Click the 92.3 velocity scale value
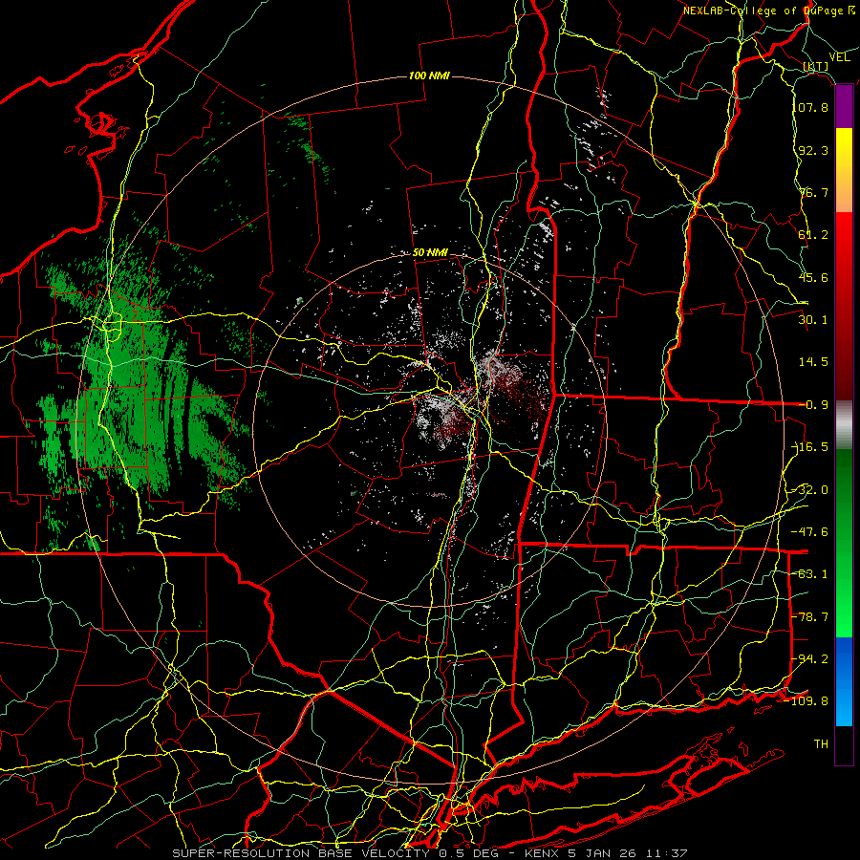 click(x=813, y=150)
